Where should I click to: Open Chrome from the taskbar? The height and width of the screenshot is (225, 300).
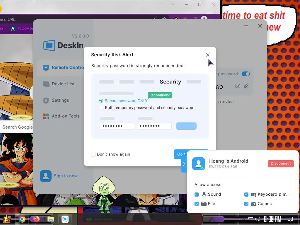22,219
